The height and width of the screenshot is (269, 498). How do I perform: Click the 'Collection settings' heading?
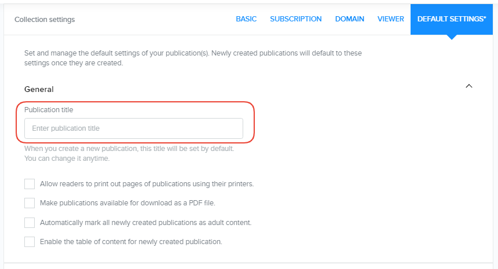[45, 20]
